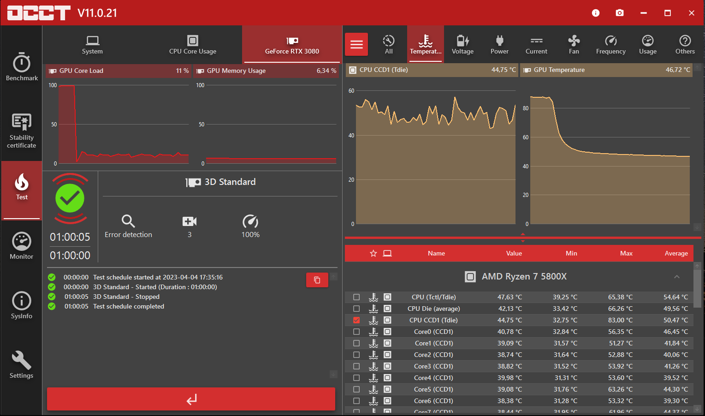Click the usage limit gauge showing 100%
The image size is (705, 416).
coord(250,221)
